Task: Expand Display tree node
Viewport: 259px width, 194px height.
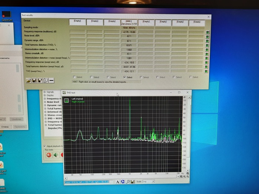Action: coord(45,95)
